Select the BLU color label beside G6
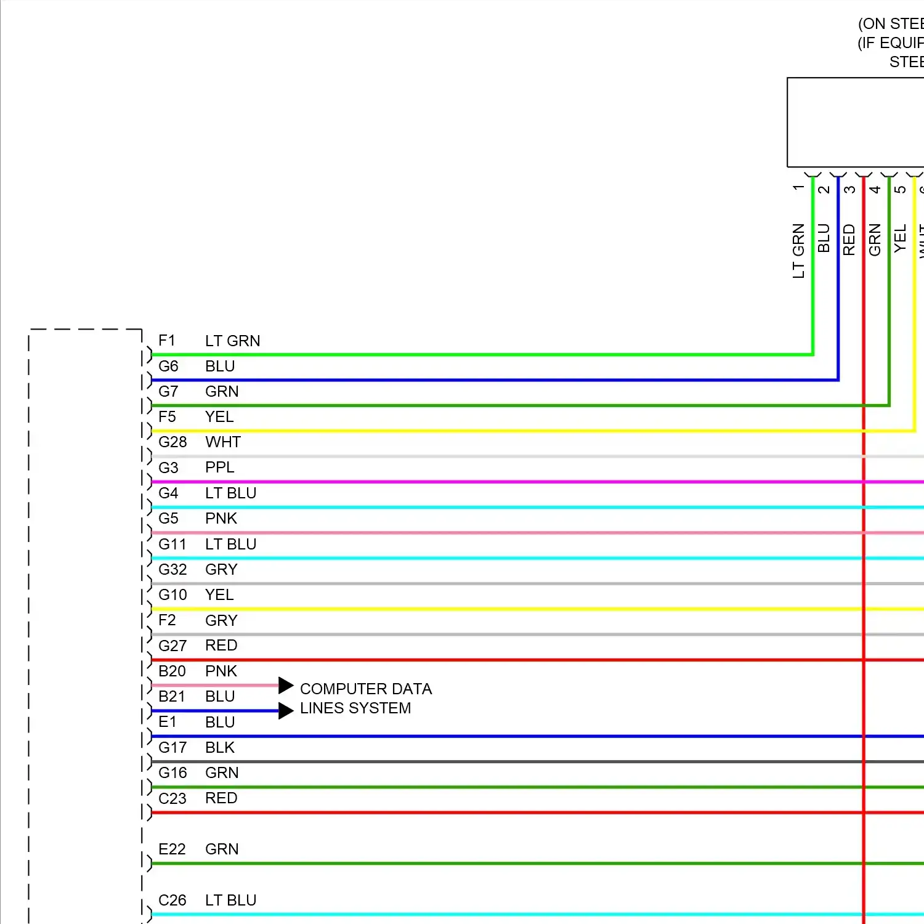This screenshot has height=924, width=924. 220,366
